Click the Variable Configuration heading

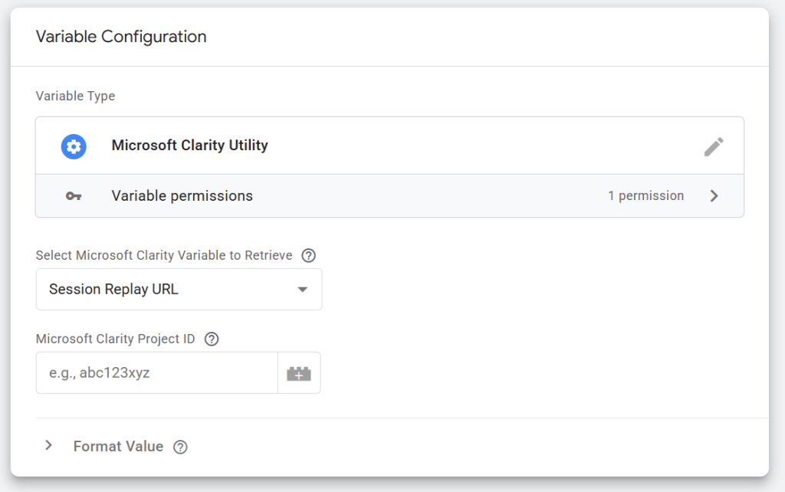point(121,37)
